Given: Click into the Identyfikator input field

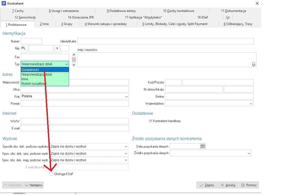Looking at the screenshot, I should (165, 41).
